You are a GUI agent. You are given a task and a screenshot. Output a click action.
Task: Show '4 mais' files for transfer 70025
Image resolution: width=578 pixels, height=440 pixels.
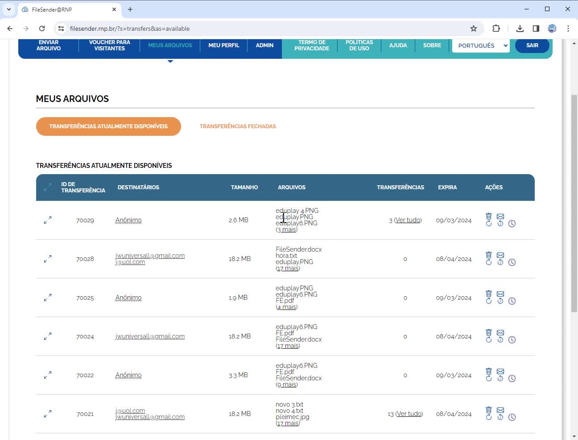pyautogui.click(x=287, y=307)
